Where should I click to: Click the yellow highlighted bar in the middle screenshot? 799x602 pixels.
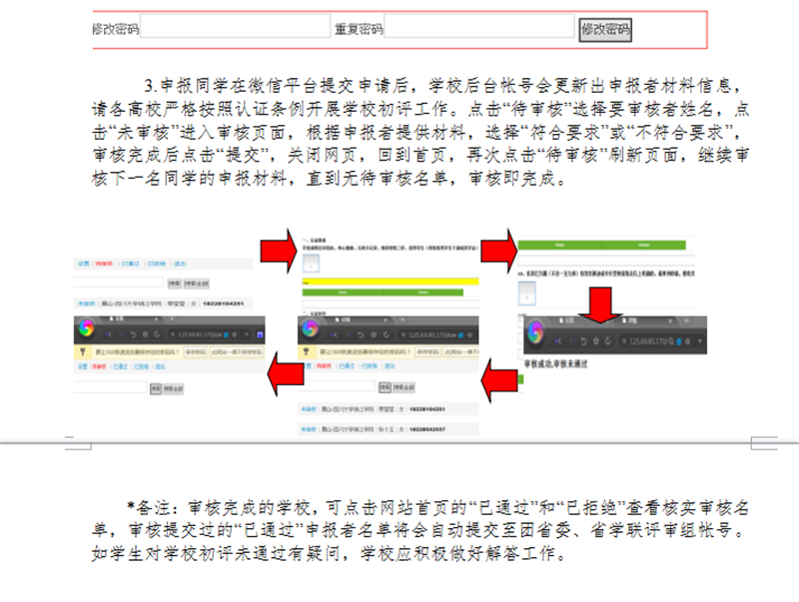click(389, 283)
